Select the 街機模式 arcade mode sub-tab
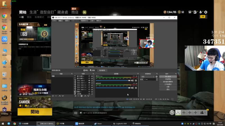Screen dimensions: 225x126 pos(39,17)
